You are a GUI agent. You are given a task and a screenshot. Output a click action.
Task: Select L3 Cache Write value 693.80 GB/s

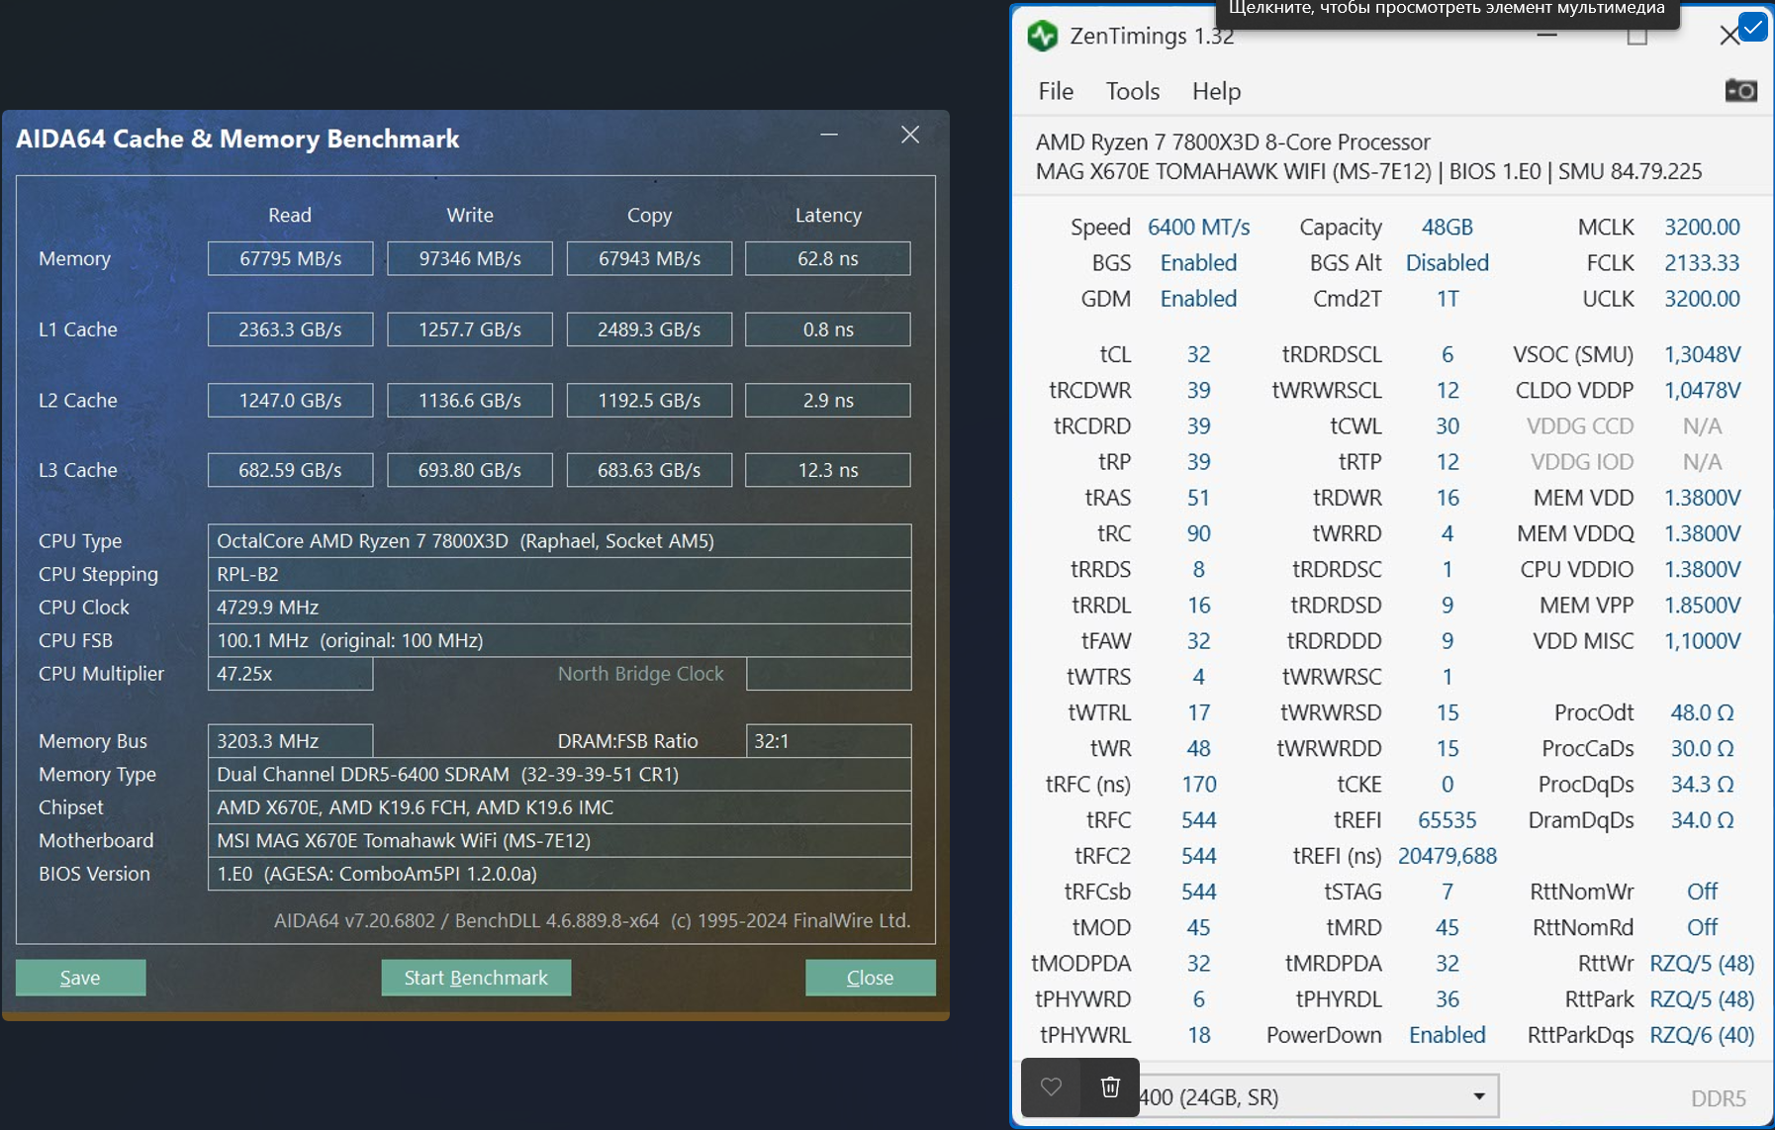click(470, 470)
